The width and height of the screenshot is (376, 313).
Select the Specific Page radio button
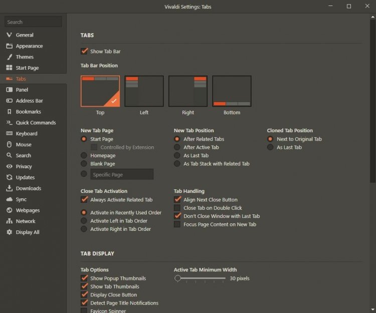(84, 174)
